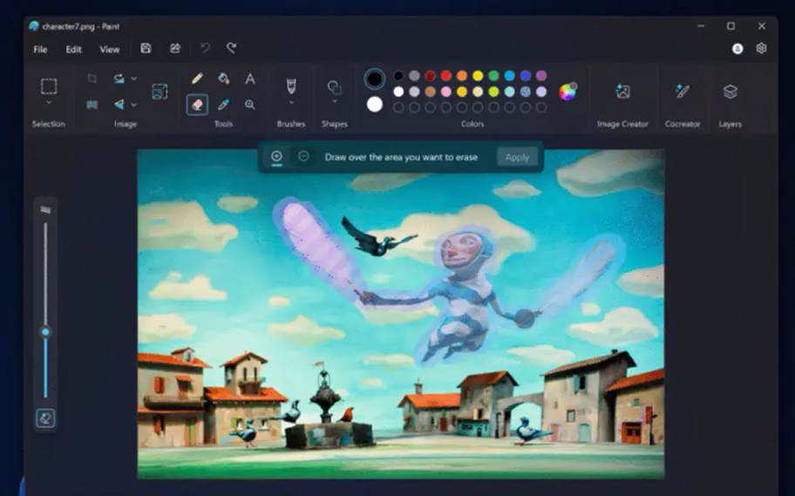Open the Shapes gallery icon
Viewport: 795px width, 496px height.
coord(335,87)
